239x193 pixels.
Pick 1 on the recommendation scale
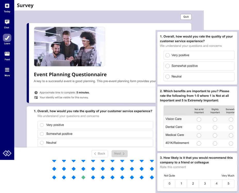tap(181, 183)
